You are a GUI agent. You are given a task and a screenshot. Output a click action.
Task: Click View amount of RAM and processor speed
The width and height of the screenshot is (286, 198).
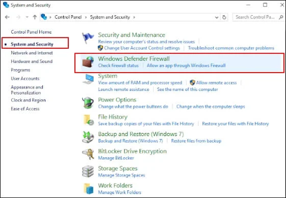(x=140, y=83)
